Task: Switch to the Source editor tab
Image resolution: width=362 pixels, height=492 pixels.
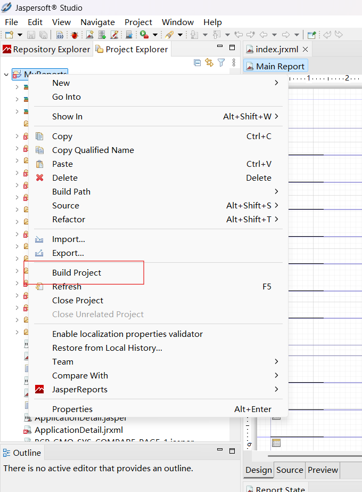Action: pyautogui.click(x=290, y=470)
